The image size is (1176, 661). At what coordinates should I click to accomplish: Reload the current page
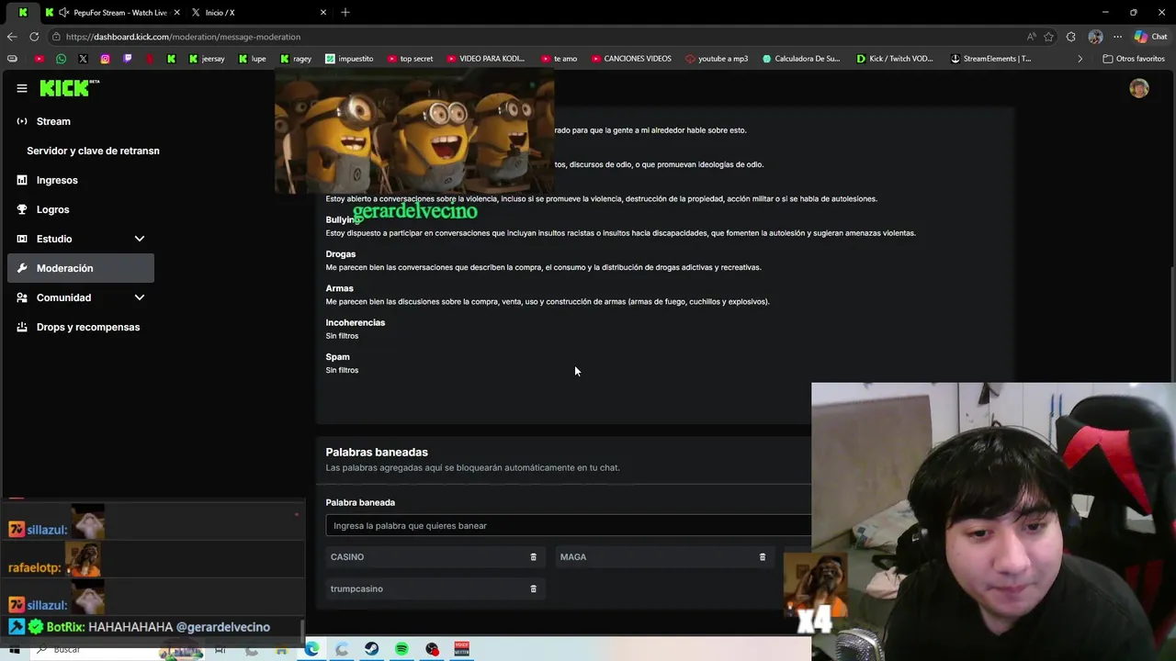pos(34,37)
